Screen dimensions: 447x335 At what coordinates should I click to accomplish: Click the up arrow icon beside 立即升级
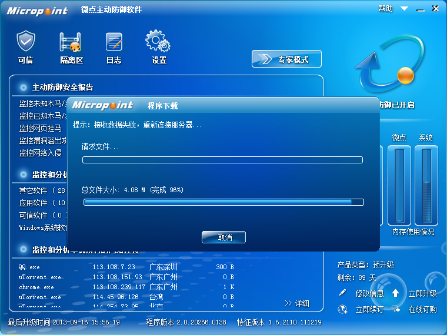[395, 293]
